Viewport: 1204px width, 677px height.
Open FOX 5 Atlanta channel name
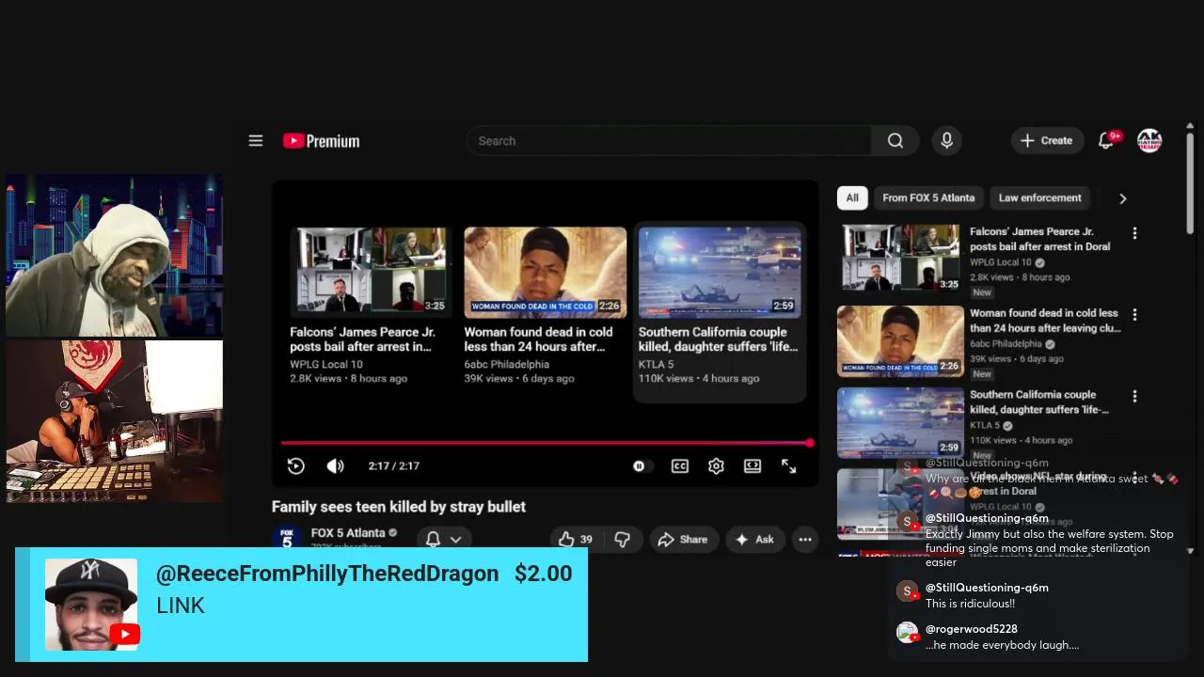click(347, 533)
